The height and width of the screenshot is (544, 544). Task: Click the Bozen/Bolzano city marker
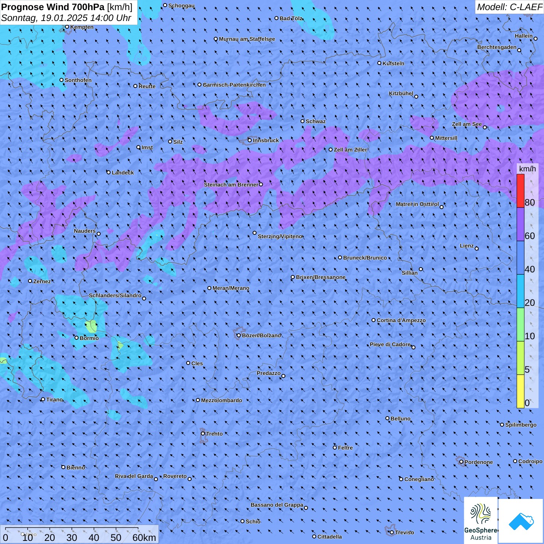tap(239, 335)
